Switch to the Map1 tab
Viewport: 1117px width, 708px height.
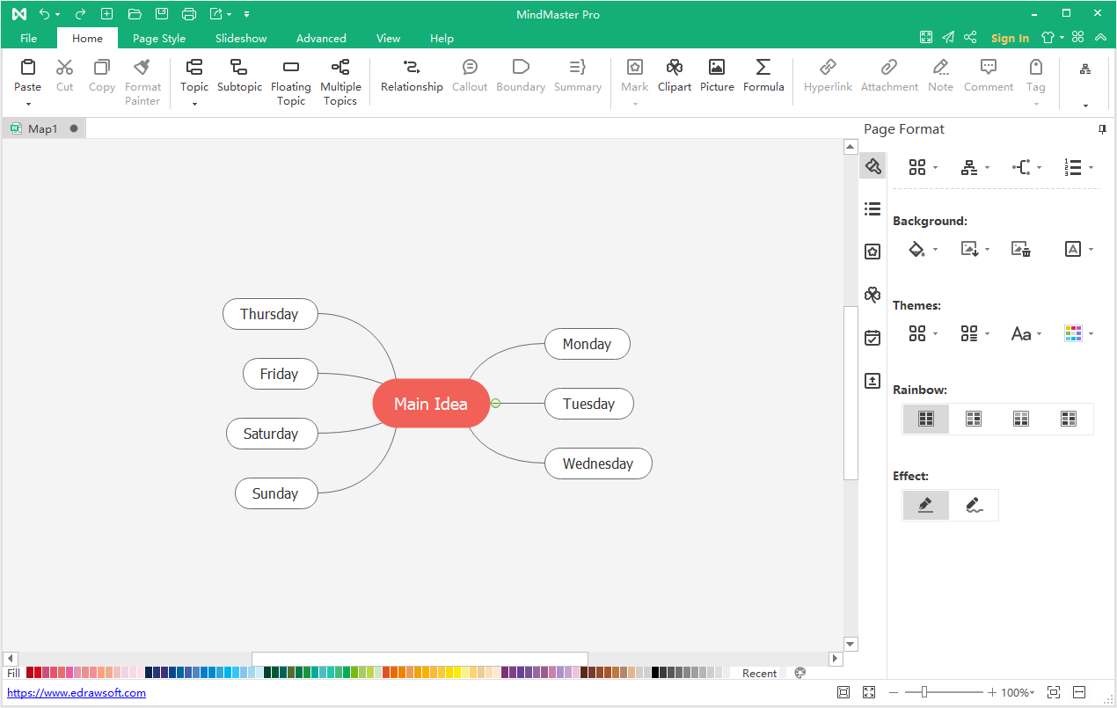[x=42, y=128]
